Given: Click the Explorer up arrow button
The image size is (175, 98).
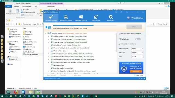Looking at the screenshot, I should pos(16,24).
